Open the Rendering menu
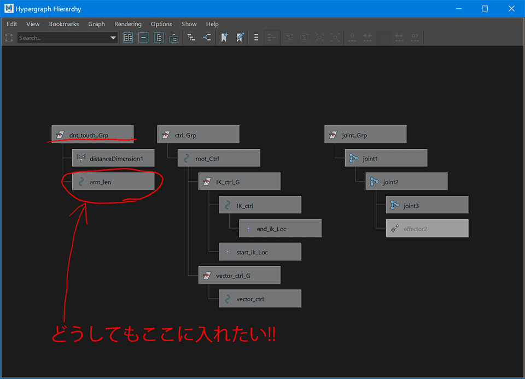 [127, 24]
